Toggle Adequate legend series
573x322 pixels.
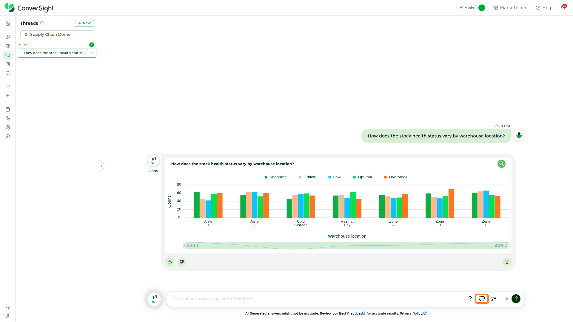coord(275,177)
